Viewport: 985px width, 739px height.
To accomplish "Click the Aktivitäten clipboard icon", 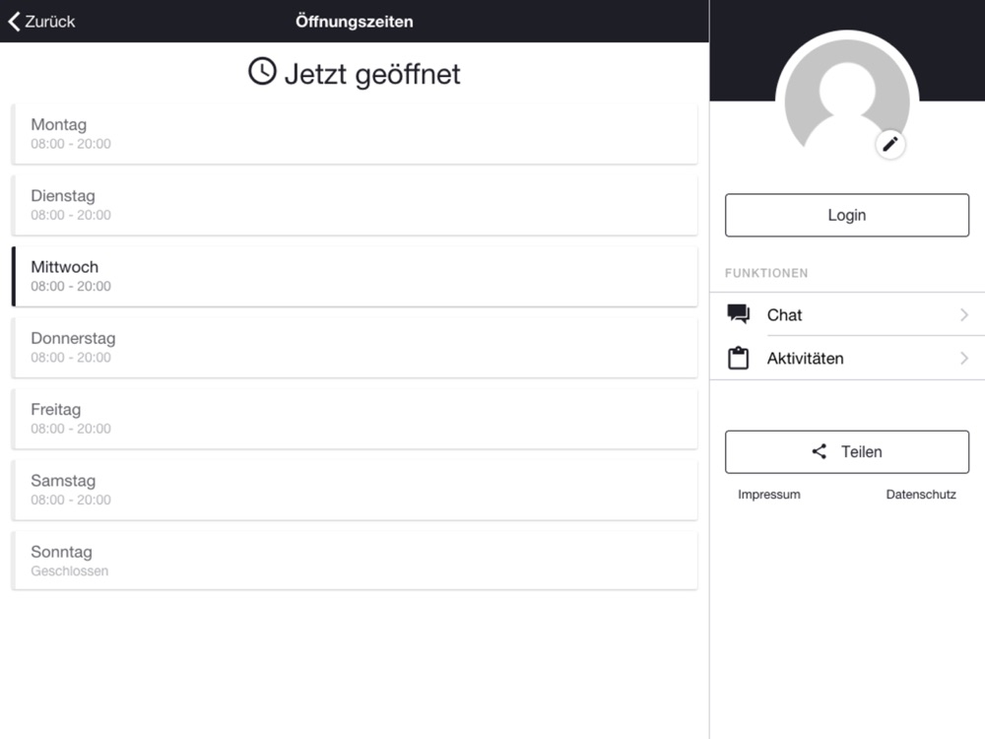I will point(738,359).
